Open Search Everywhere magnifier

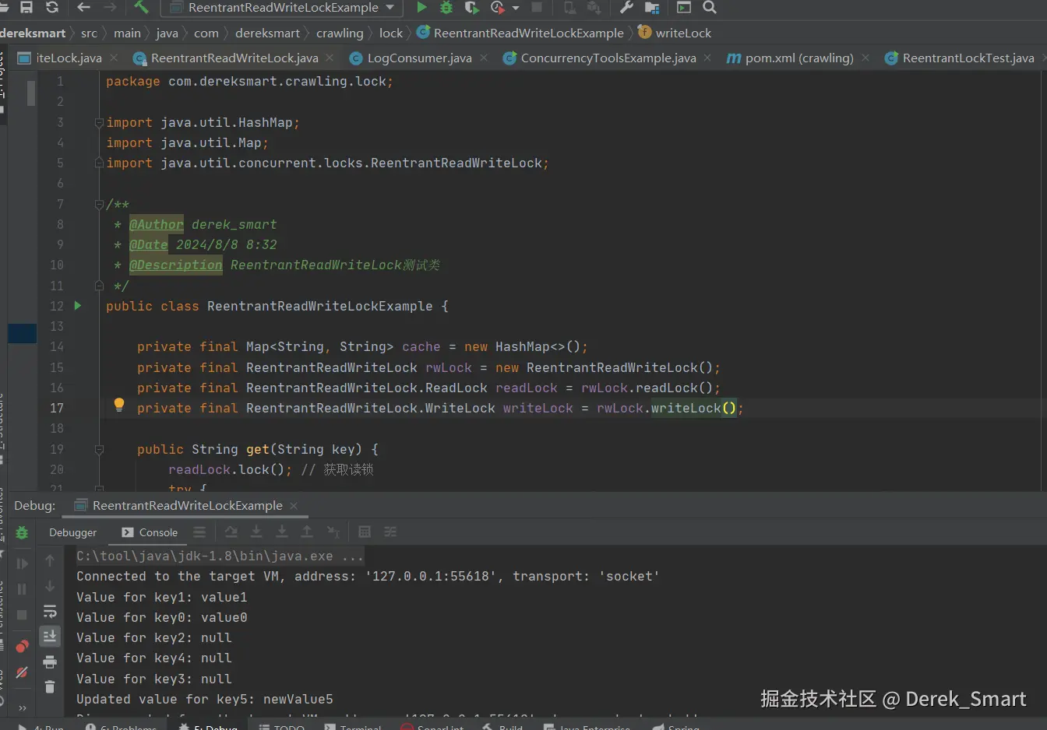pos(710,7)
